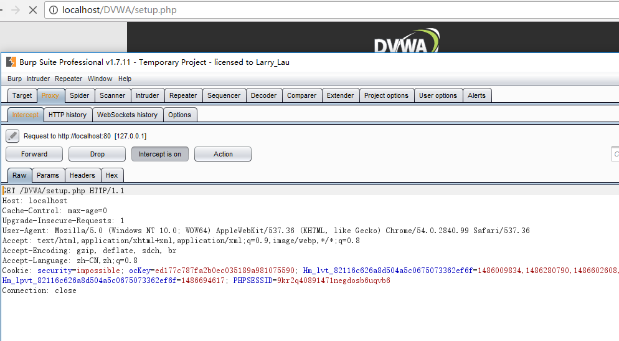Click the pencil edit icon beside Request to

(12, 136)
